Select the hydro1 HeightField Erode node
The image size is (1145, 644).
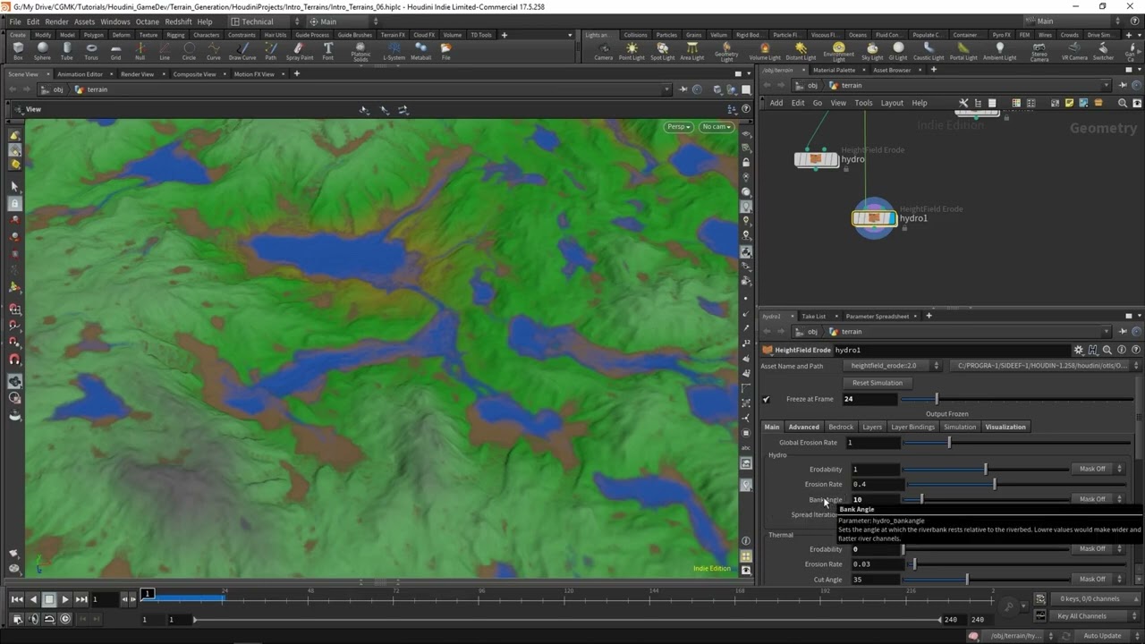coord(873,218)
